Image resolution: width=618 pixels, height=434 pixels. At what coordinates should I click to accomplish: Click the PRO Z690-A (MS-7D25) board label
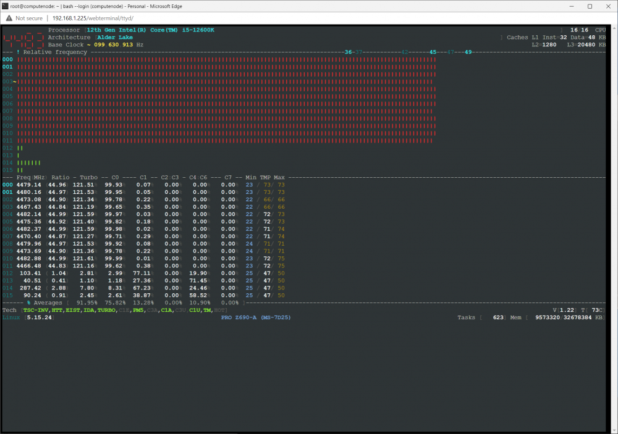(x=256, y=317)
